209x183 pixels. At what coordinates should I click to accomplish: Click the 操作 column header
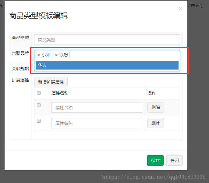coord(152,93)
